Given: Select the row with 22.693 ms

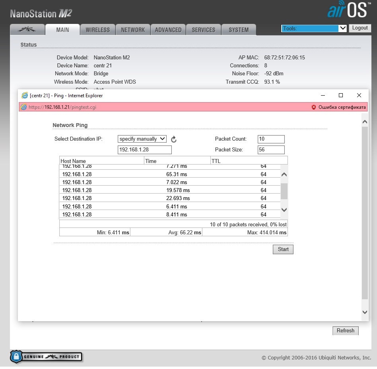Looking at the screenshot, I should point(170,198).
